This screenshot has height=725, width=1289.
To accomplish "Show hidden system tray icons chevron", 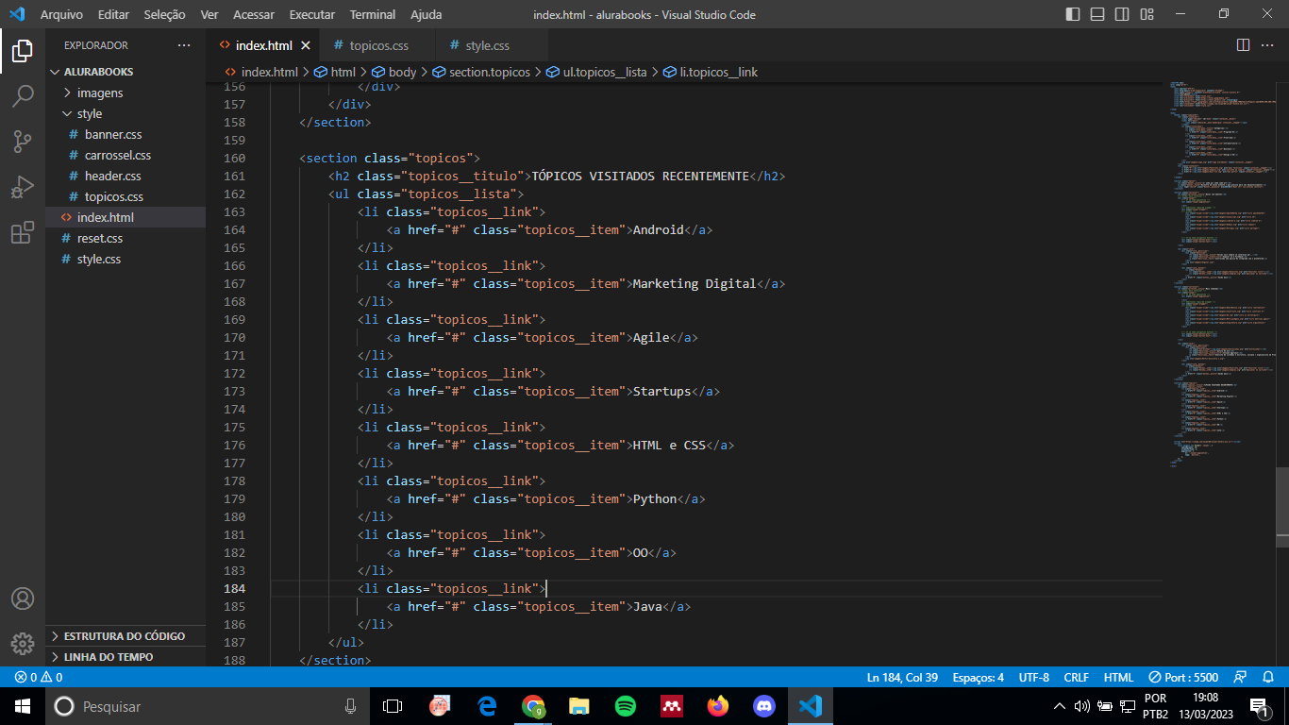I will click(1060, 706).
